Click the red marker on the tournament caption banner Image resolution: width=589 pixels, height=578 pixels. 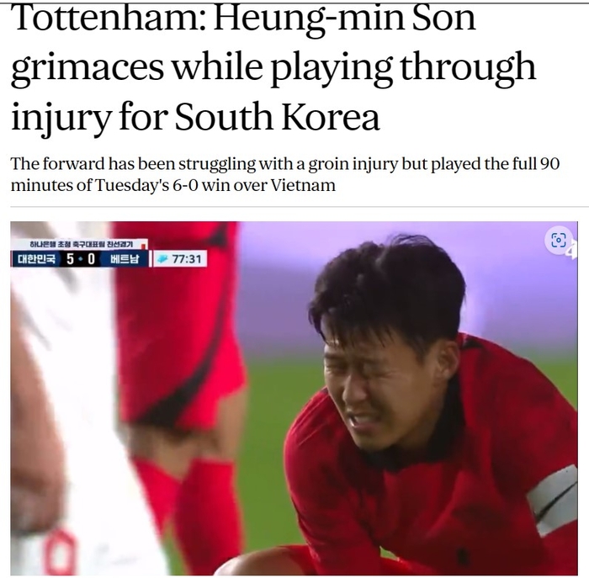point(143,246)
